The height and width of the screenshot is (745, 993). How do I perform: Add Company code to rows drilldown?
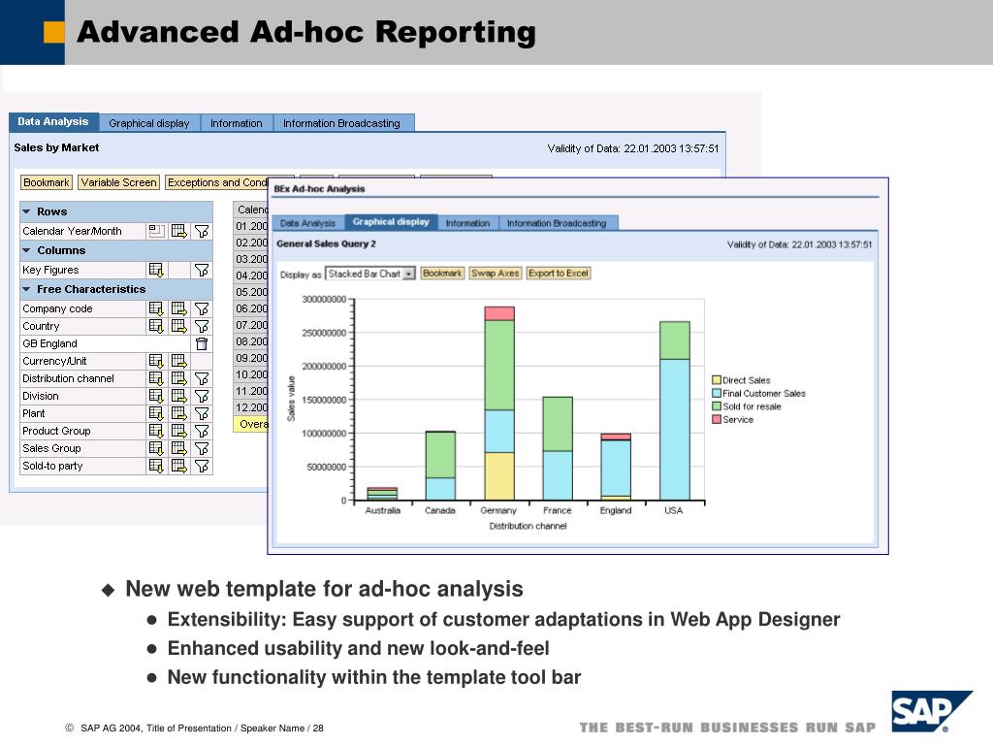coord(156,308)
